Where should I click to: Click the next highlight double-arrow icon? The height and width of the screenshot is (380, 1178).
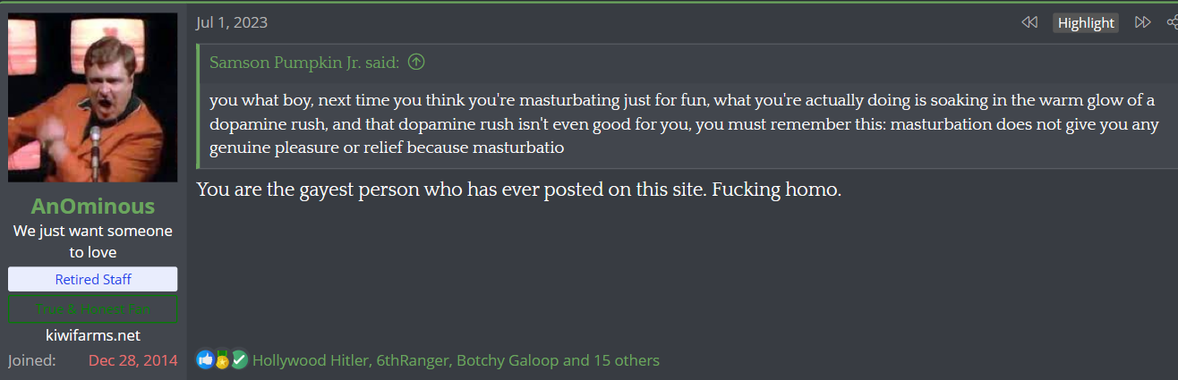[x=1142, y=22]
